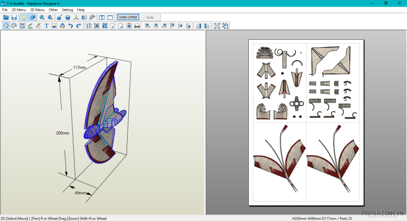Click the Insert Image icon
This screenshot has height=221, width=407.
click(54, 25)
